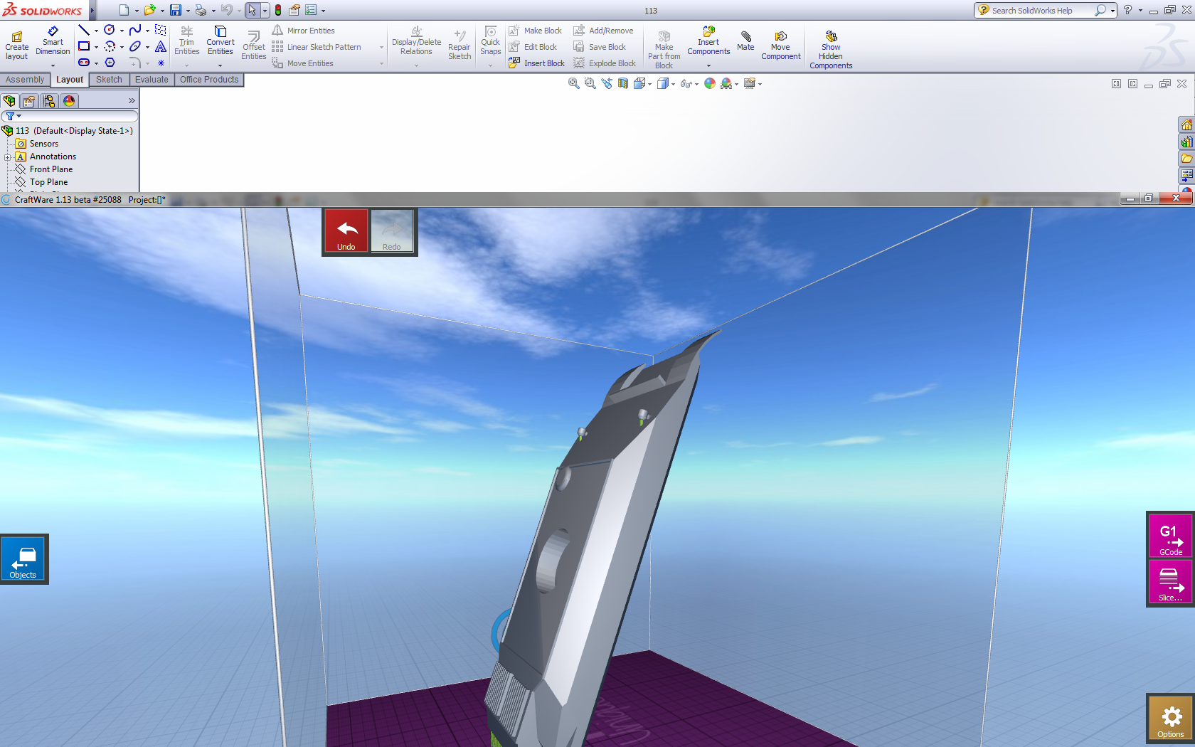This screenshot has height=747, width=1195.
Task: Expand the Open file dropdown arrow
Action: [x=162, y=11]
